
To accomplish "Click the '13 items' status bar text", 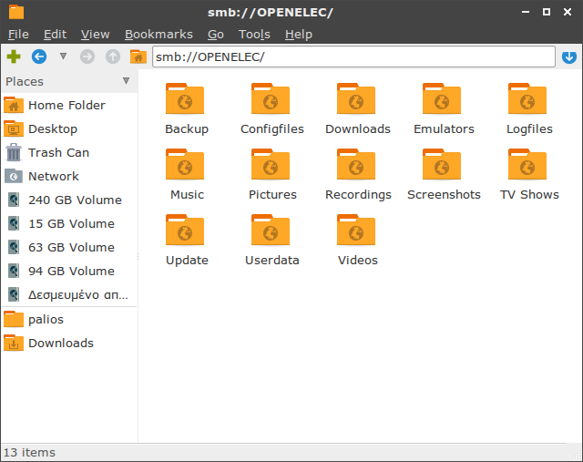I will [x=29, y=452].
